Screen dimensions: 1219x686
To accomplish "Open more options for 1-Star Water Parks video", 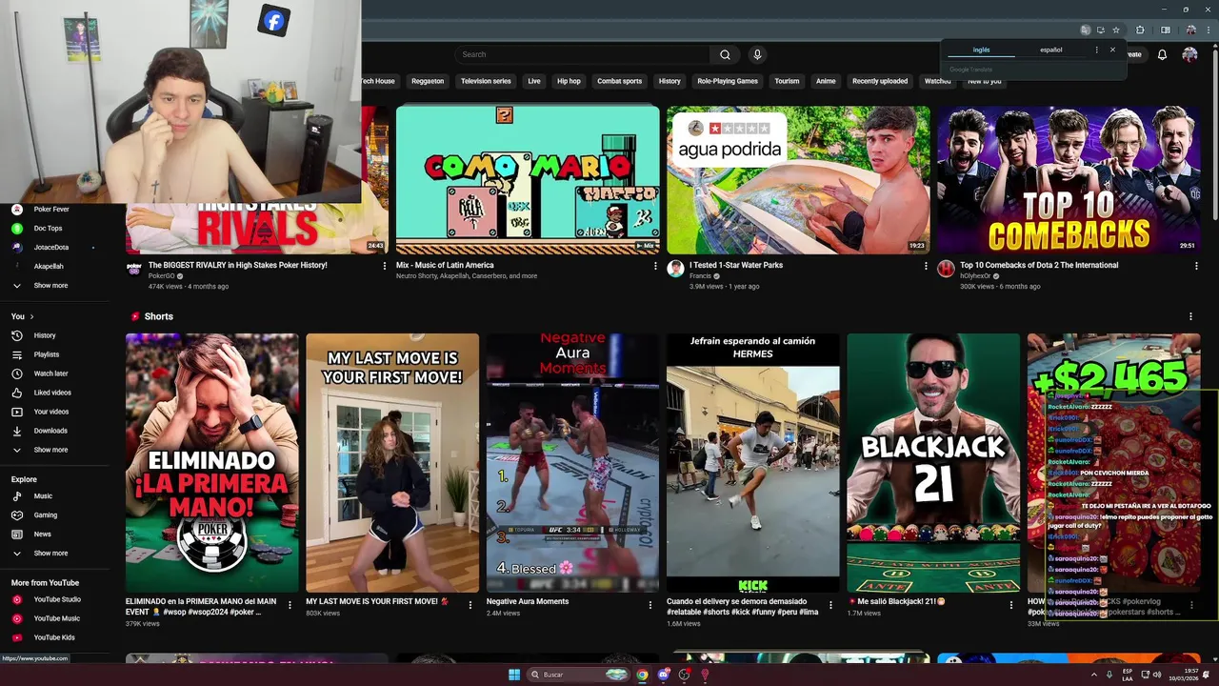I will coord(926,266).
